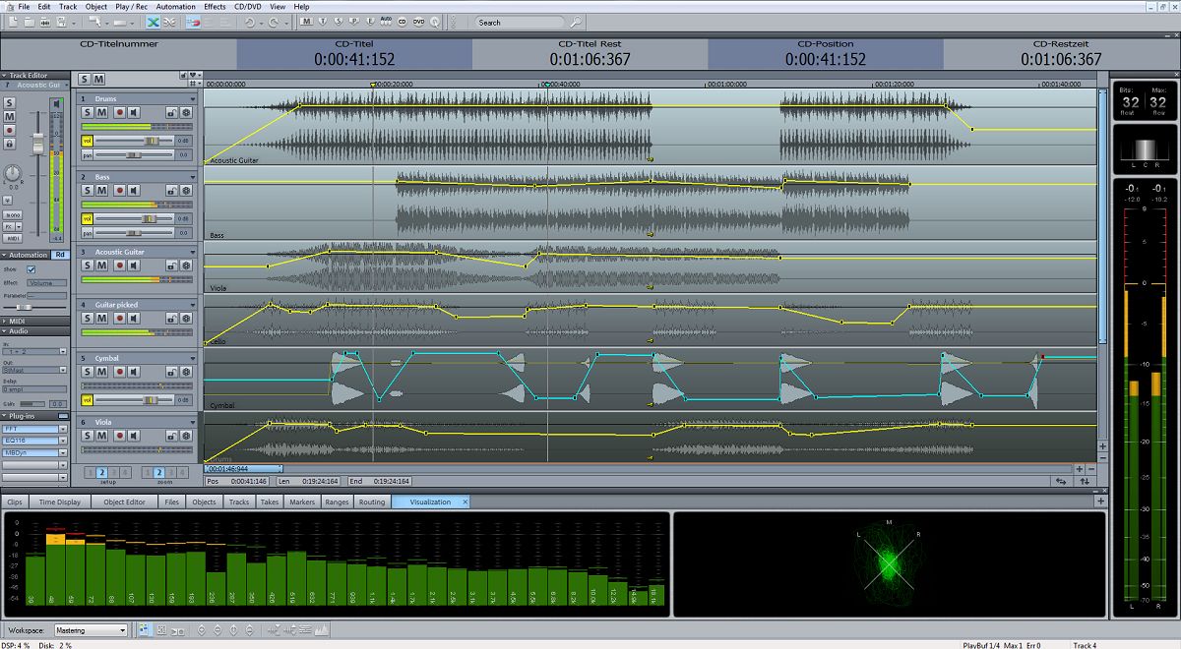Toggle the mono button in Track Editor
Screen dimensions: 1181x649
point(13,214)
